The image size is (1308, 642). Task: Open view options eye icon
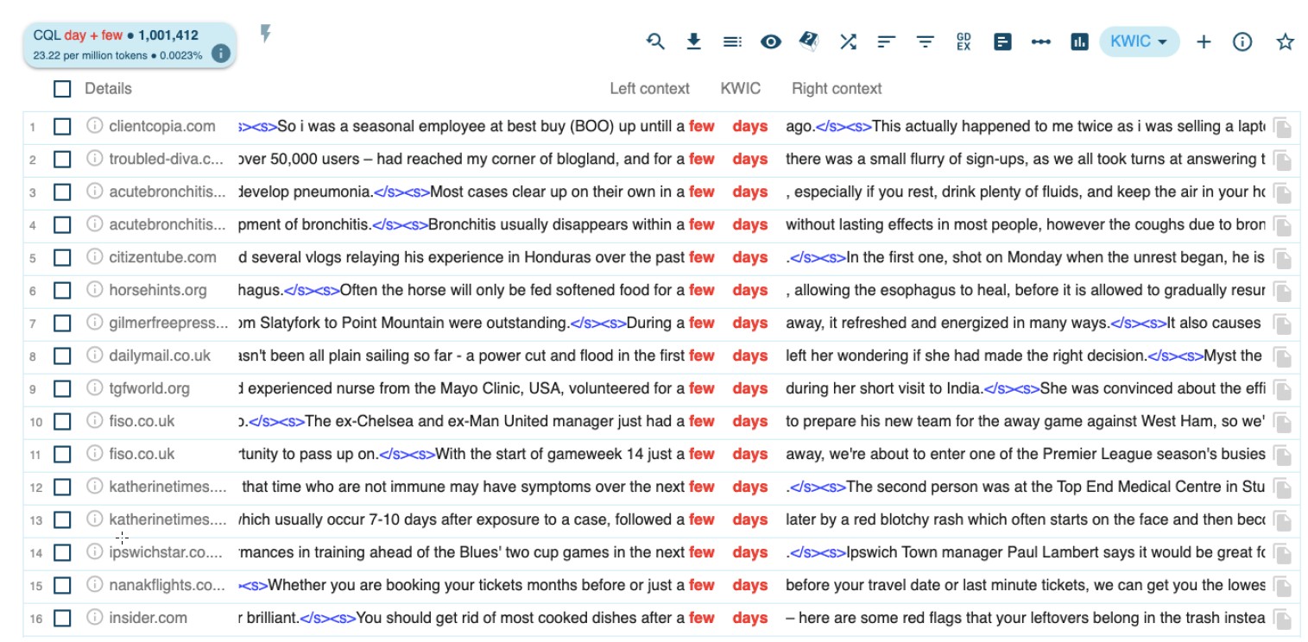click(771, 41)
